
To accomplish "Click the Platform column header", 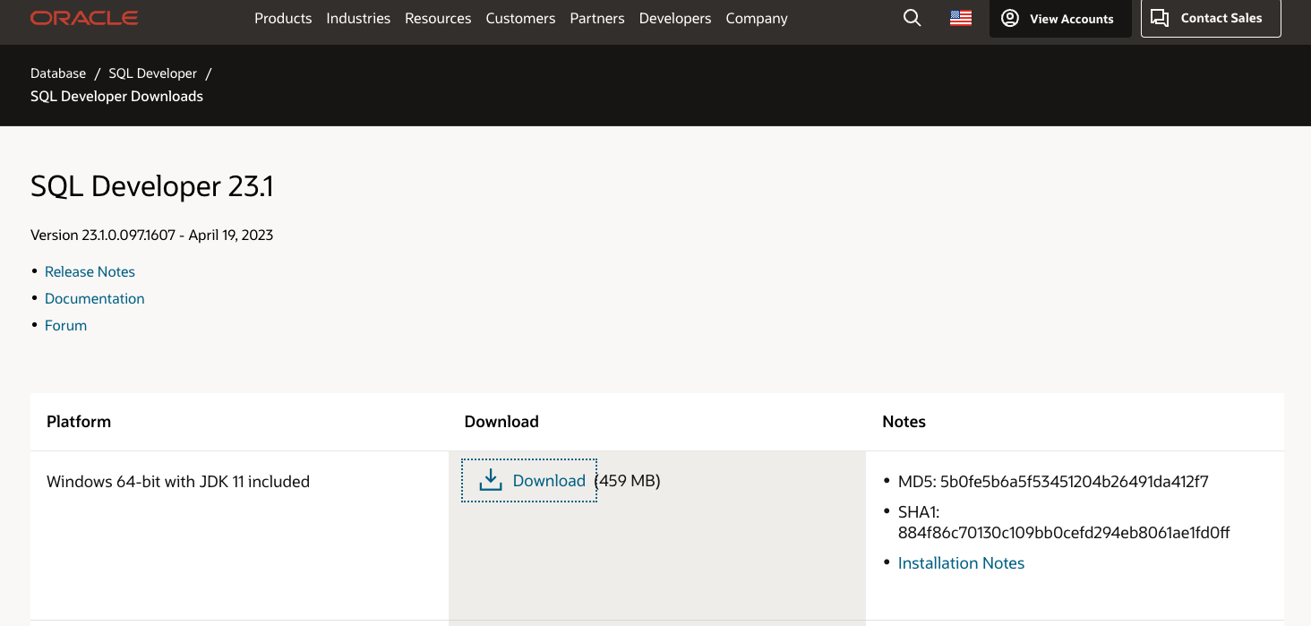I will (79, 422).
